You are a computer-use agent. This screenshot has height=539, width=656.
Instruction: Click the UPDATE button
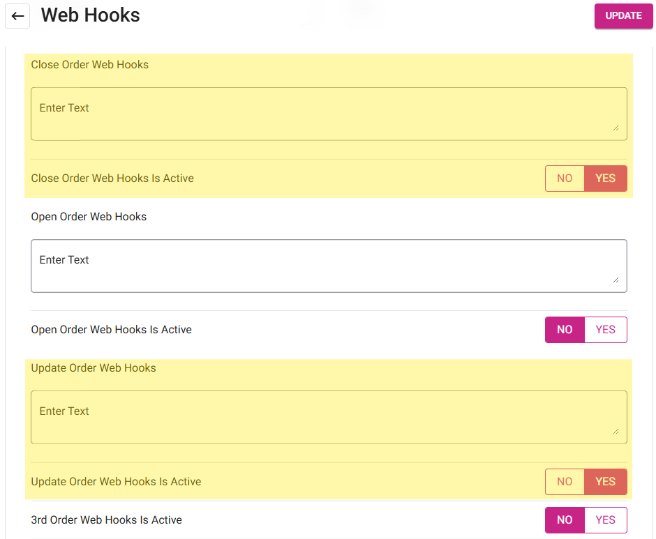[623, 16]
